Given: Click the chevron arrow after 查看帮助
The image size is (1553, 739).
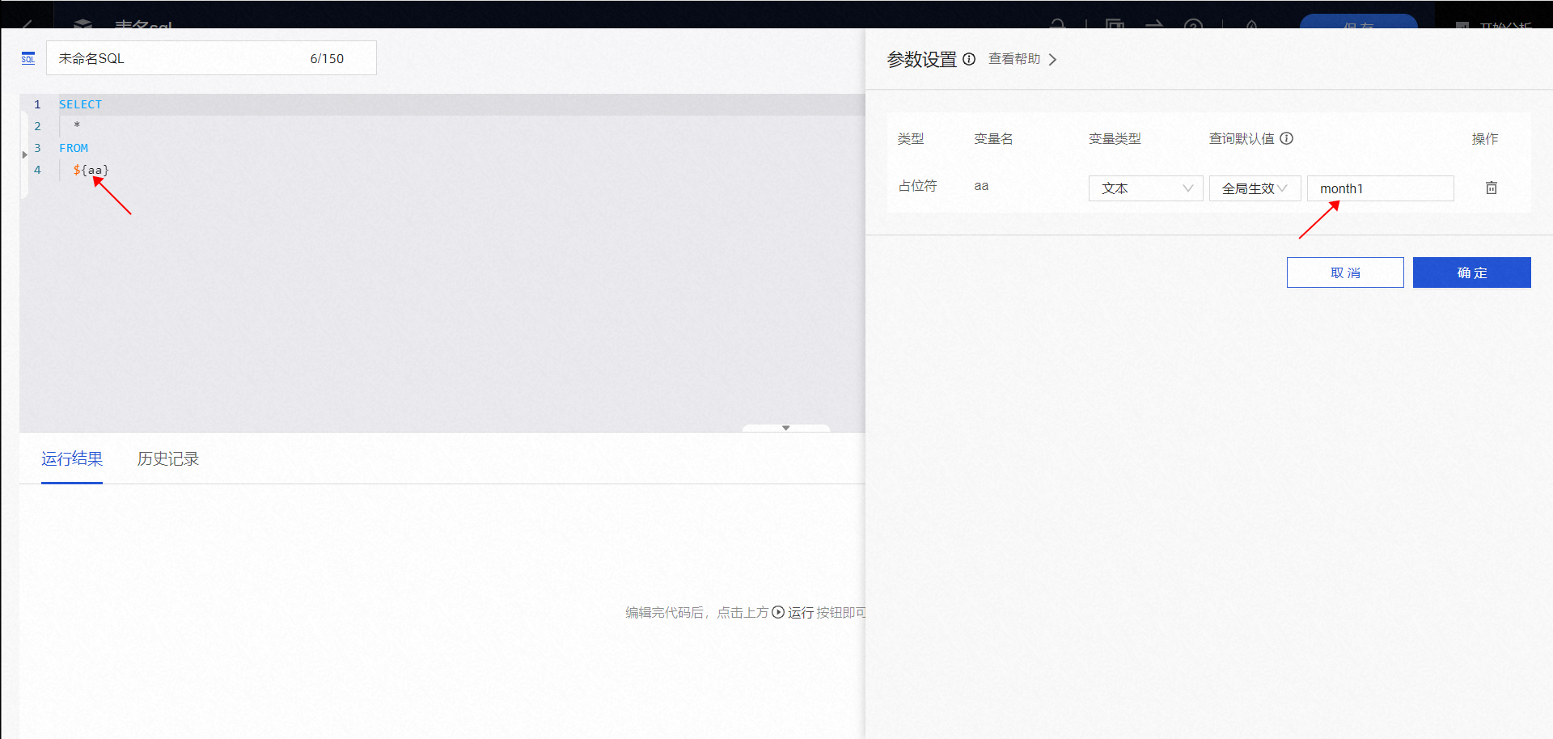Looking at the screenshot, I should click(x=1052, y=59).
